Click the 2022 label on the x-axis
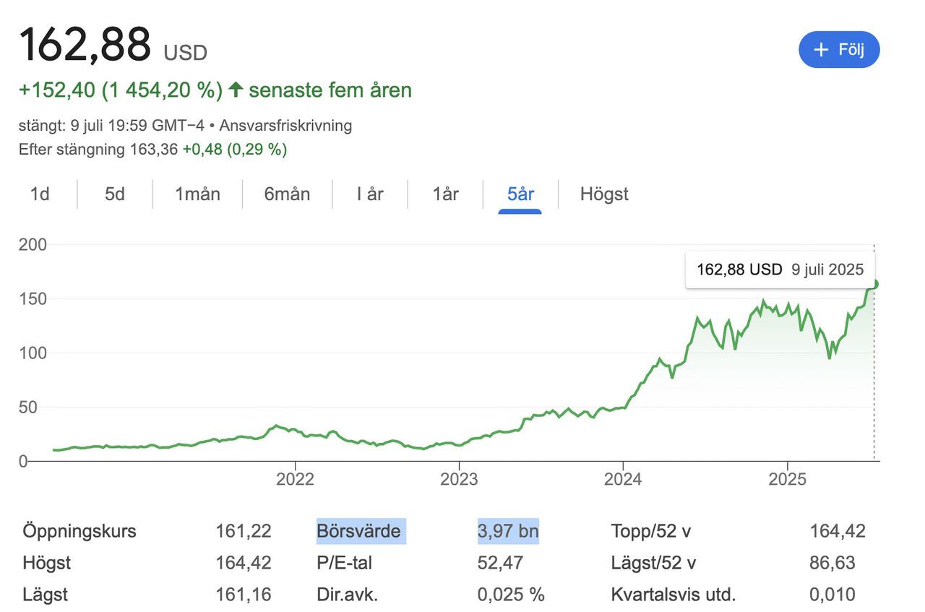This screenshot has height=612, width=925. click(x=295, y=479)
